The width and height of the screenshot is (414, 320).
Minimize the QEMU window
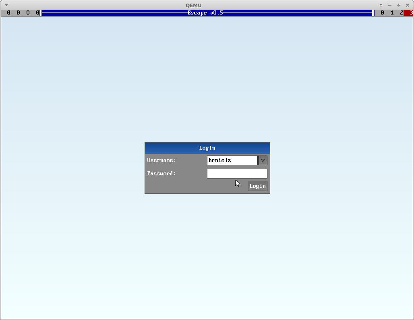(x=390, y=5)
